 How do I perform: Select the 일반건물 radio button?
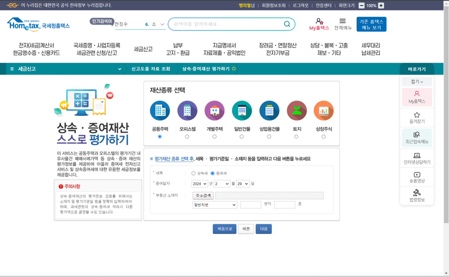click(x=242, y=136)
